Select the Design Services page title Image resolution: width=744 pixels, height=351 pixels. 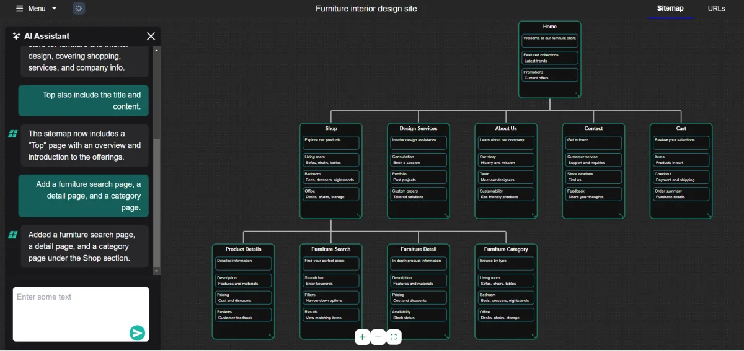tap(418, 129)
